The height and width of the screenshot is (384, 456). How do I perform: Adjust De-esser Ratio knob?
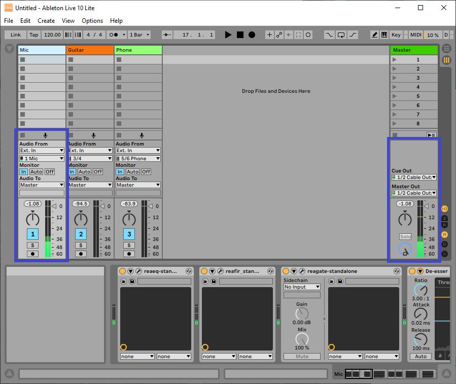pyautogui.click(x=420, y=290)
